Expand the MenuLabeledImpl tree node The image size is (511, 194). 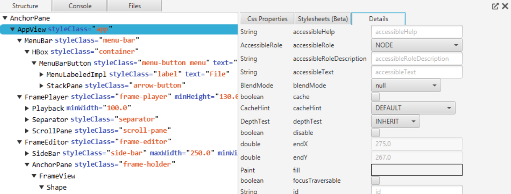[x=42, y=74]
